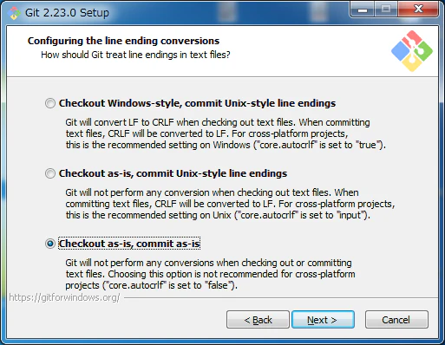The width and height of the screenshot is (445, 345).
Task: Click the autocrlf input description paragraph
Action: tap(230, 204)
